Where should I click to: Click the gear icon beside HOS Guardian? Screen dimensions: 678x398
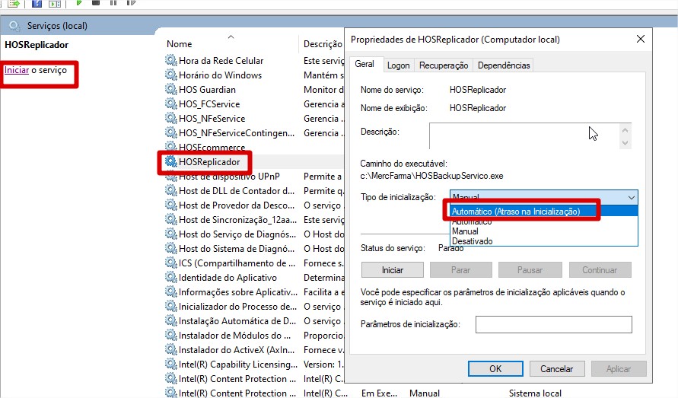tap(171, 90)
